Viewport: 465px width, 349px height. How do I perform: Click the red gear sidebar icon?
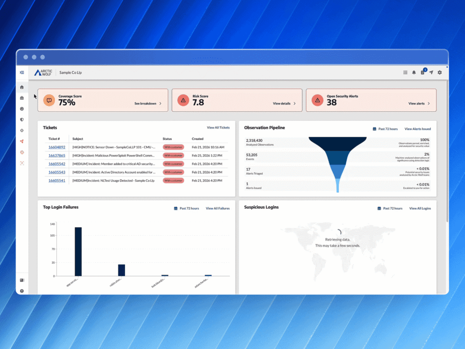coord(22,152)
